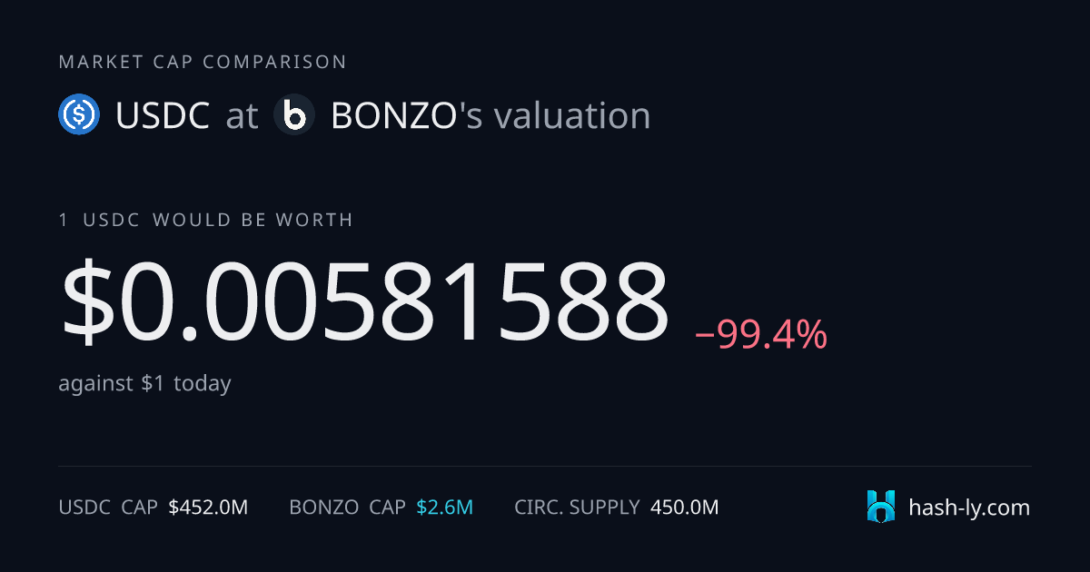Click the red −99.4% change indicator
The image size is (1090, 572).
coord(761,335)
